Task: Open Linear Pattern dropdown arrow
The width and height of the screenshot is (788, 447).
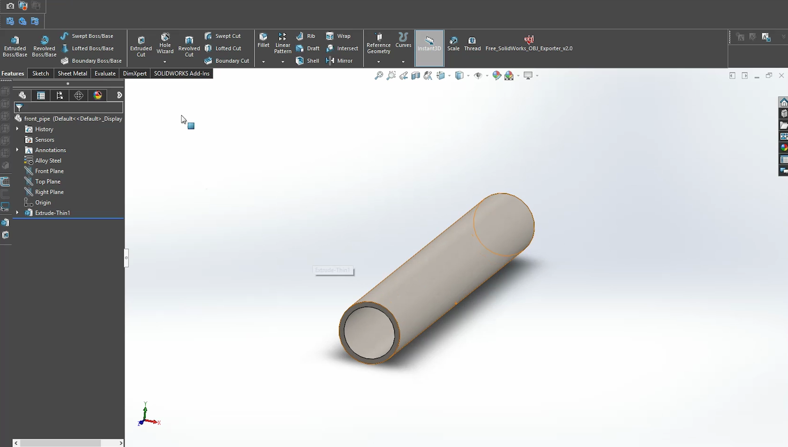Action: [x=283, y=62]
